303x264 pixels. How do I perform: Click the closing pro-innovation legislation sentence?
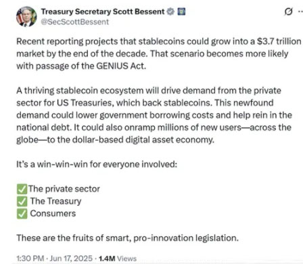tap(127, 238)
